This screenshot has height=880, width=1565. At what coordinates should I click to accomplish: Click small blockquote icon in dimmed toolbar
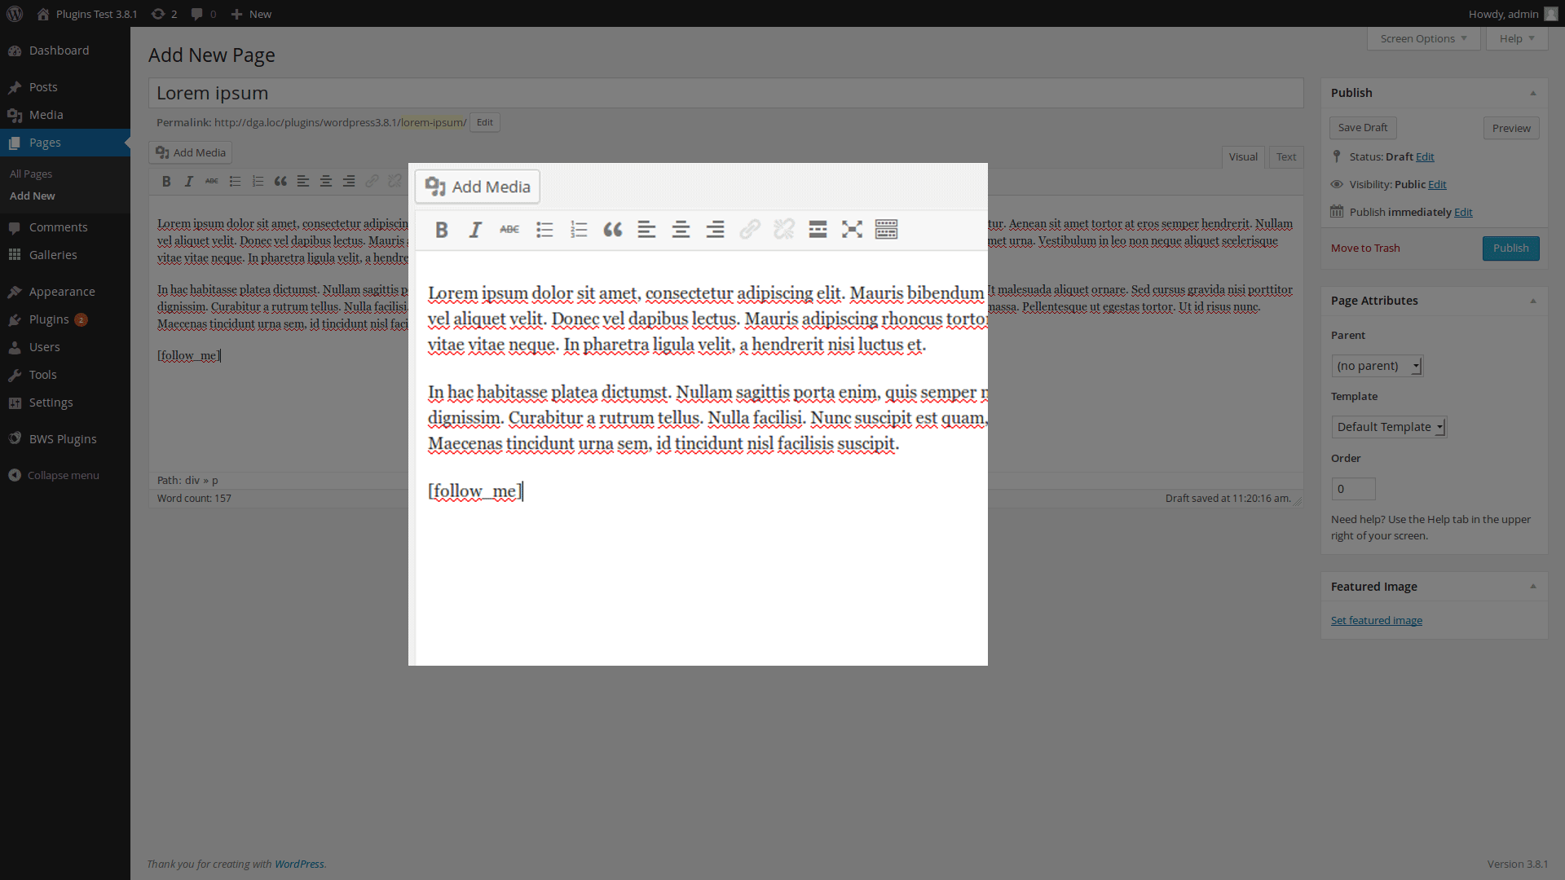(280, 182)
